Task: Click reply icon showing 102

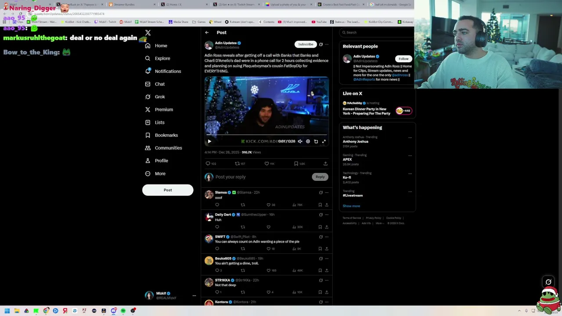Action: pos(211,164)
